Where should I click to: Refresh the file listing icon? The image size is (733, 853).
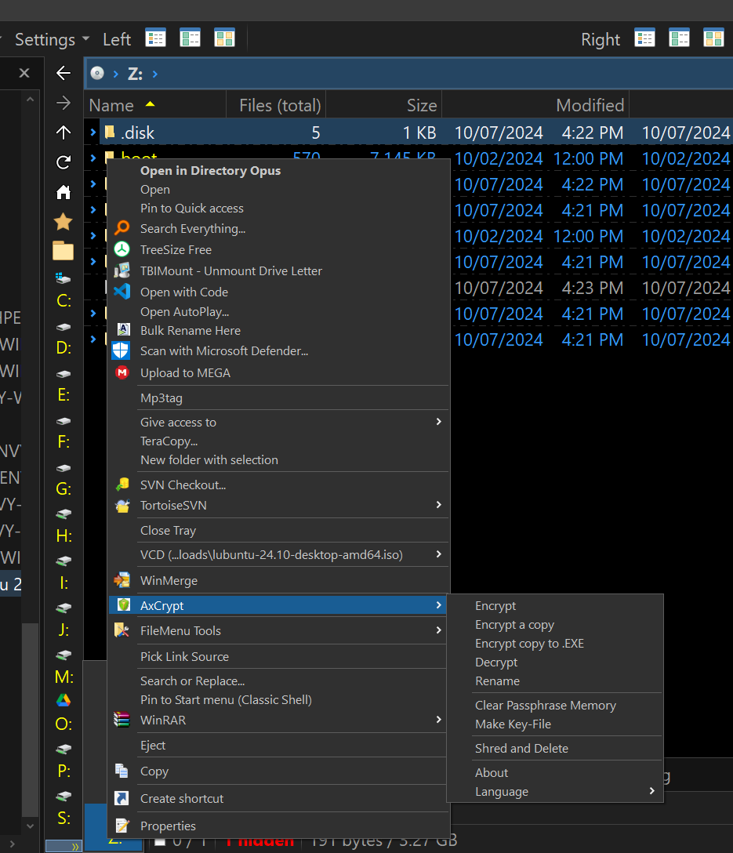click(64, 162)
